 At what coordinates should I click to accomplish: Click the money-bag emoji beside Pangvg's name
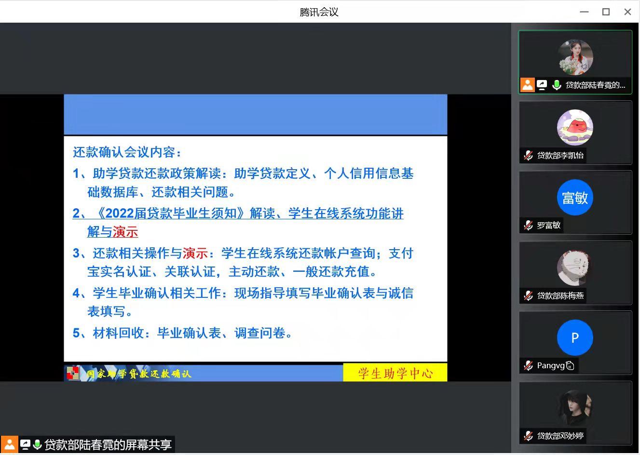pos(570,365)
